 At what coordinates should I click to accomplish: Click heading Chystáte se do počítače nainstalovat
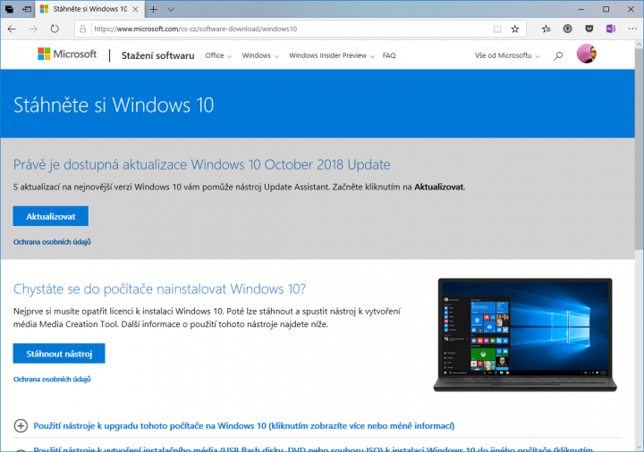(159, 289)
